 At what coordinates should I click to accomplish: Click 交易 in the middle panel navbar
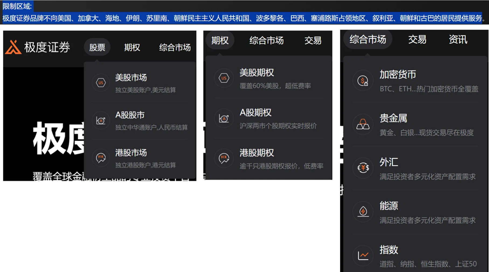tap(313, 40)
